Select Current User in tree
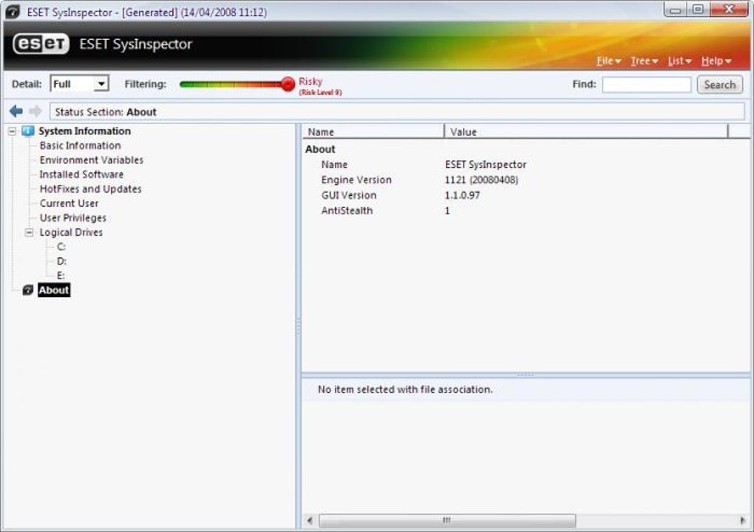 coord(69,202)
